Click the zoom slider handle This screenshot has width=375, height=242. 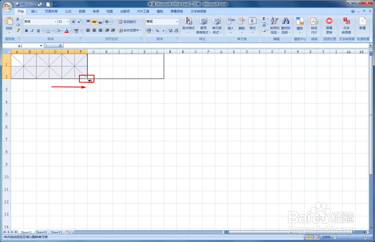point(350,237)
